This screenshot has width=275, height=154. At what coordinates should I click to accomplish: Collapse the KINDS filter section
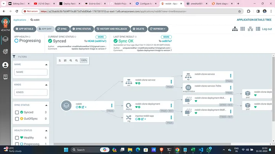click(46, 85)
